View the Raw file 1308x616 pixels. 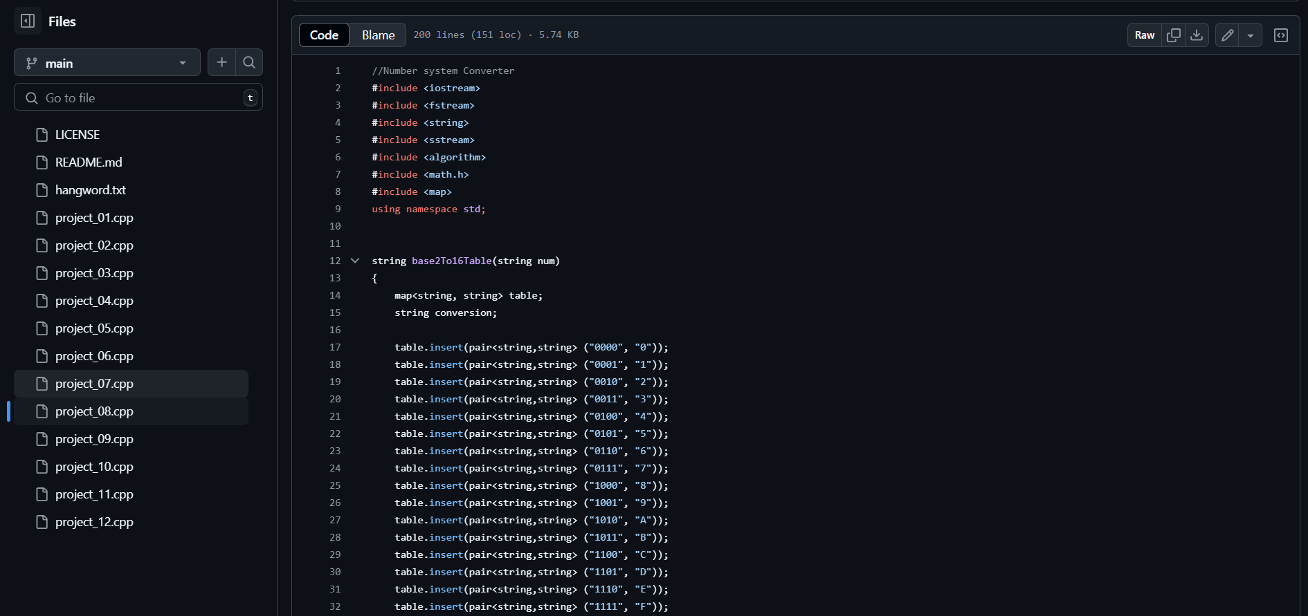coord(1145,35)
